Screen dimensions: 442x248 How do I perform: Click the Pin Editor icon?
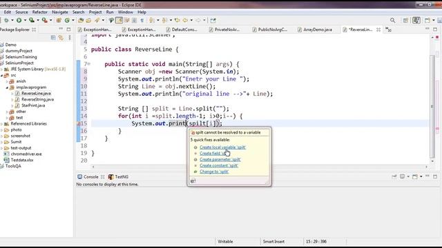point(213,20)
